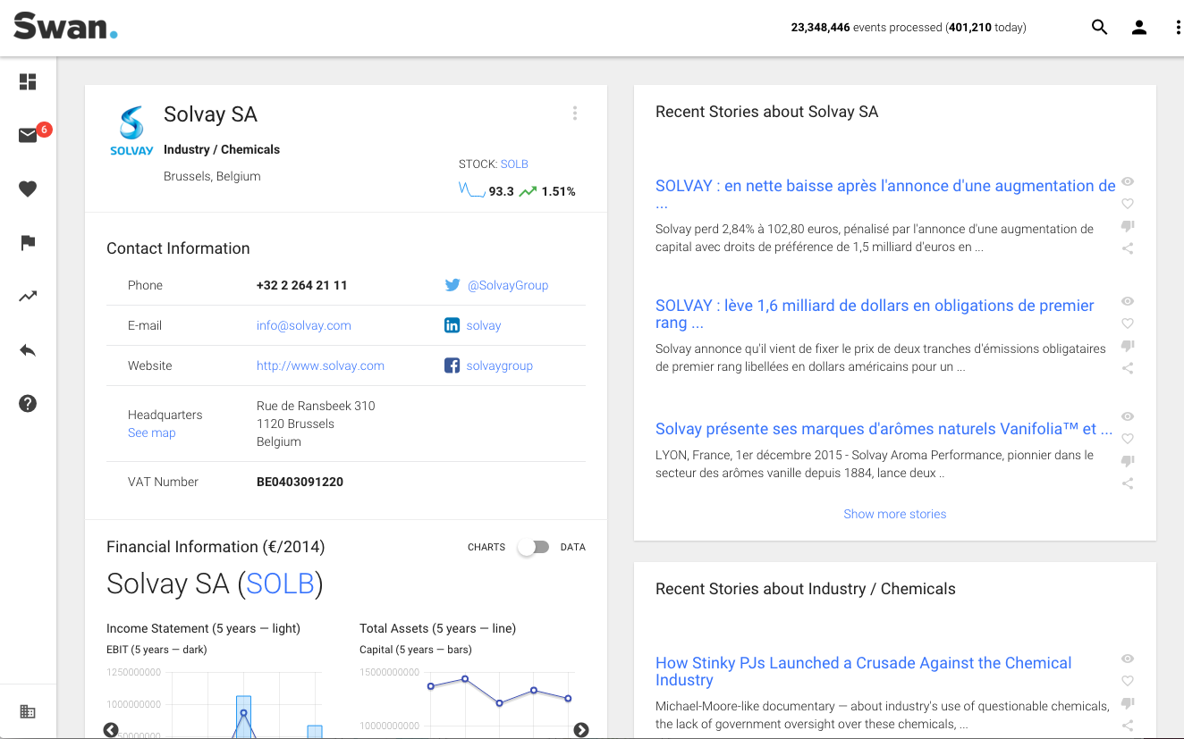Open help question mark icon
1184x739 pixels.
point(28,404)
